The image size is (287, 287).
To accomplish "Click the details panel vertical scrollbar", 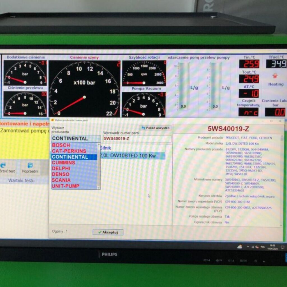I will pyautogui.click(x=282, y=180).
